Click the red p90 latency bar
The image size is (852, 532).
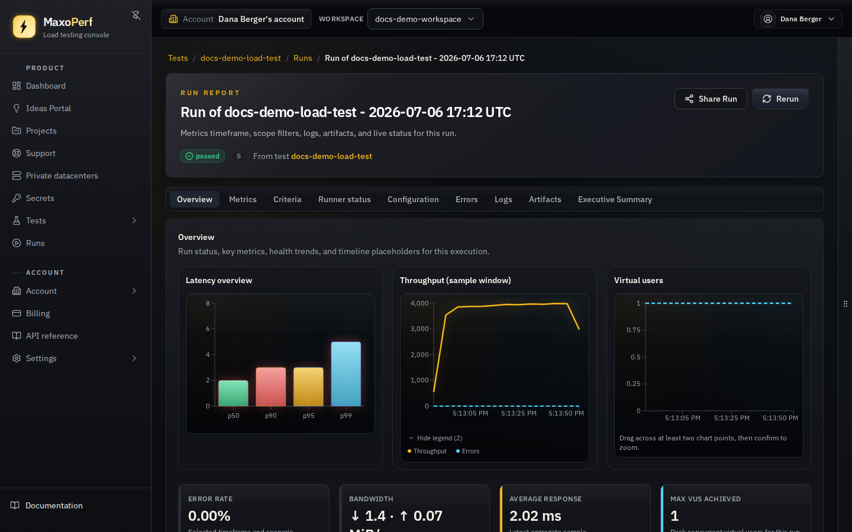pos(271,387)
